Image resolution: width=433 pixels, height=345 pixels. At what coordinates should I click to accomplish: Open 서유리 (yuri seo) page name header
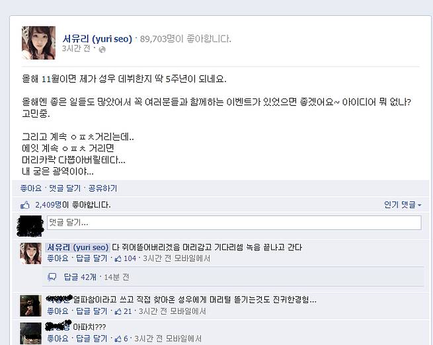point(97,38)
